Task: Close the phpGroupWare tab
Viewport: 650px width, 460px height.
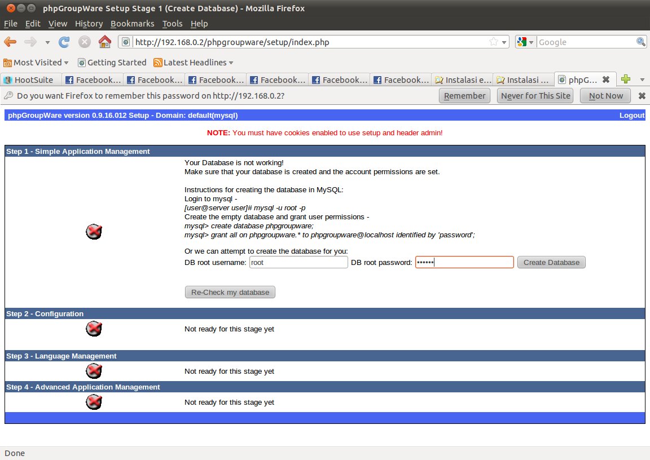Action: point(606,79)
